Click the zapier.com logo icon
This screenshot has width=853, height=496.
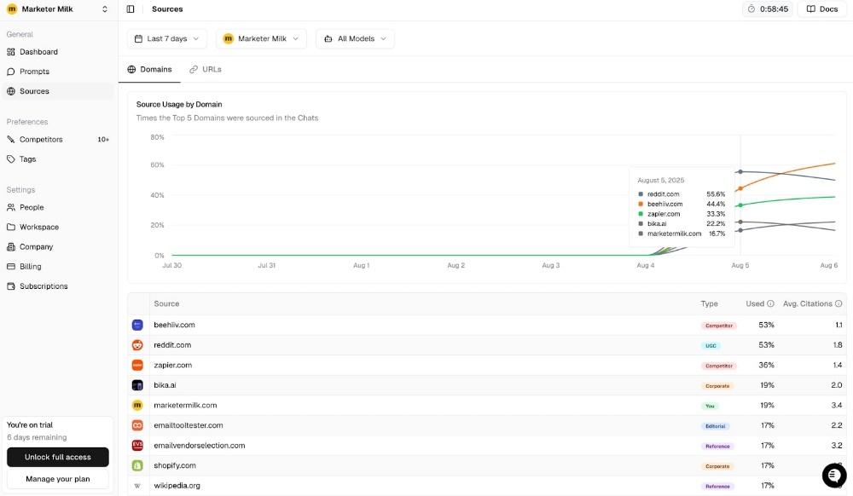(x=137, y=365)
